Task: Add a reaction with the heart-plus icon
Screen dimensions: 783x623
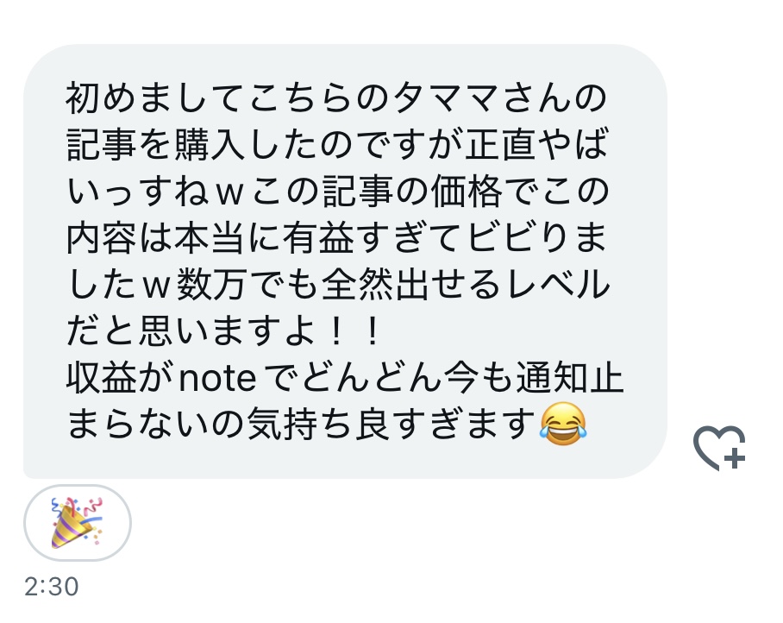Action: tap(719, 448)
